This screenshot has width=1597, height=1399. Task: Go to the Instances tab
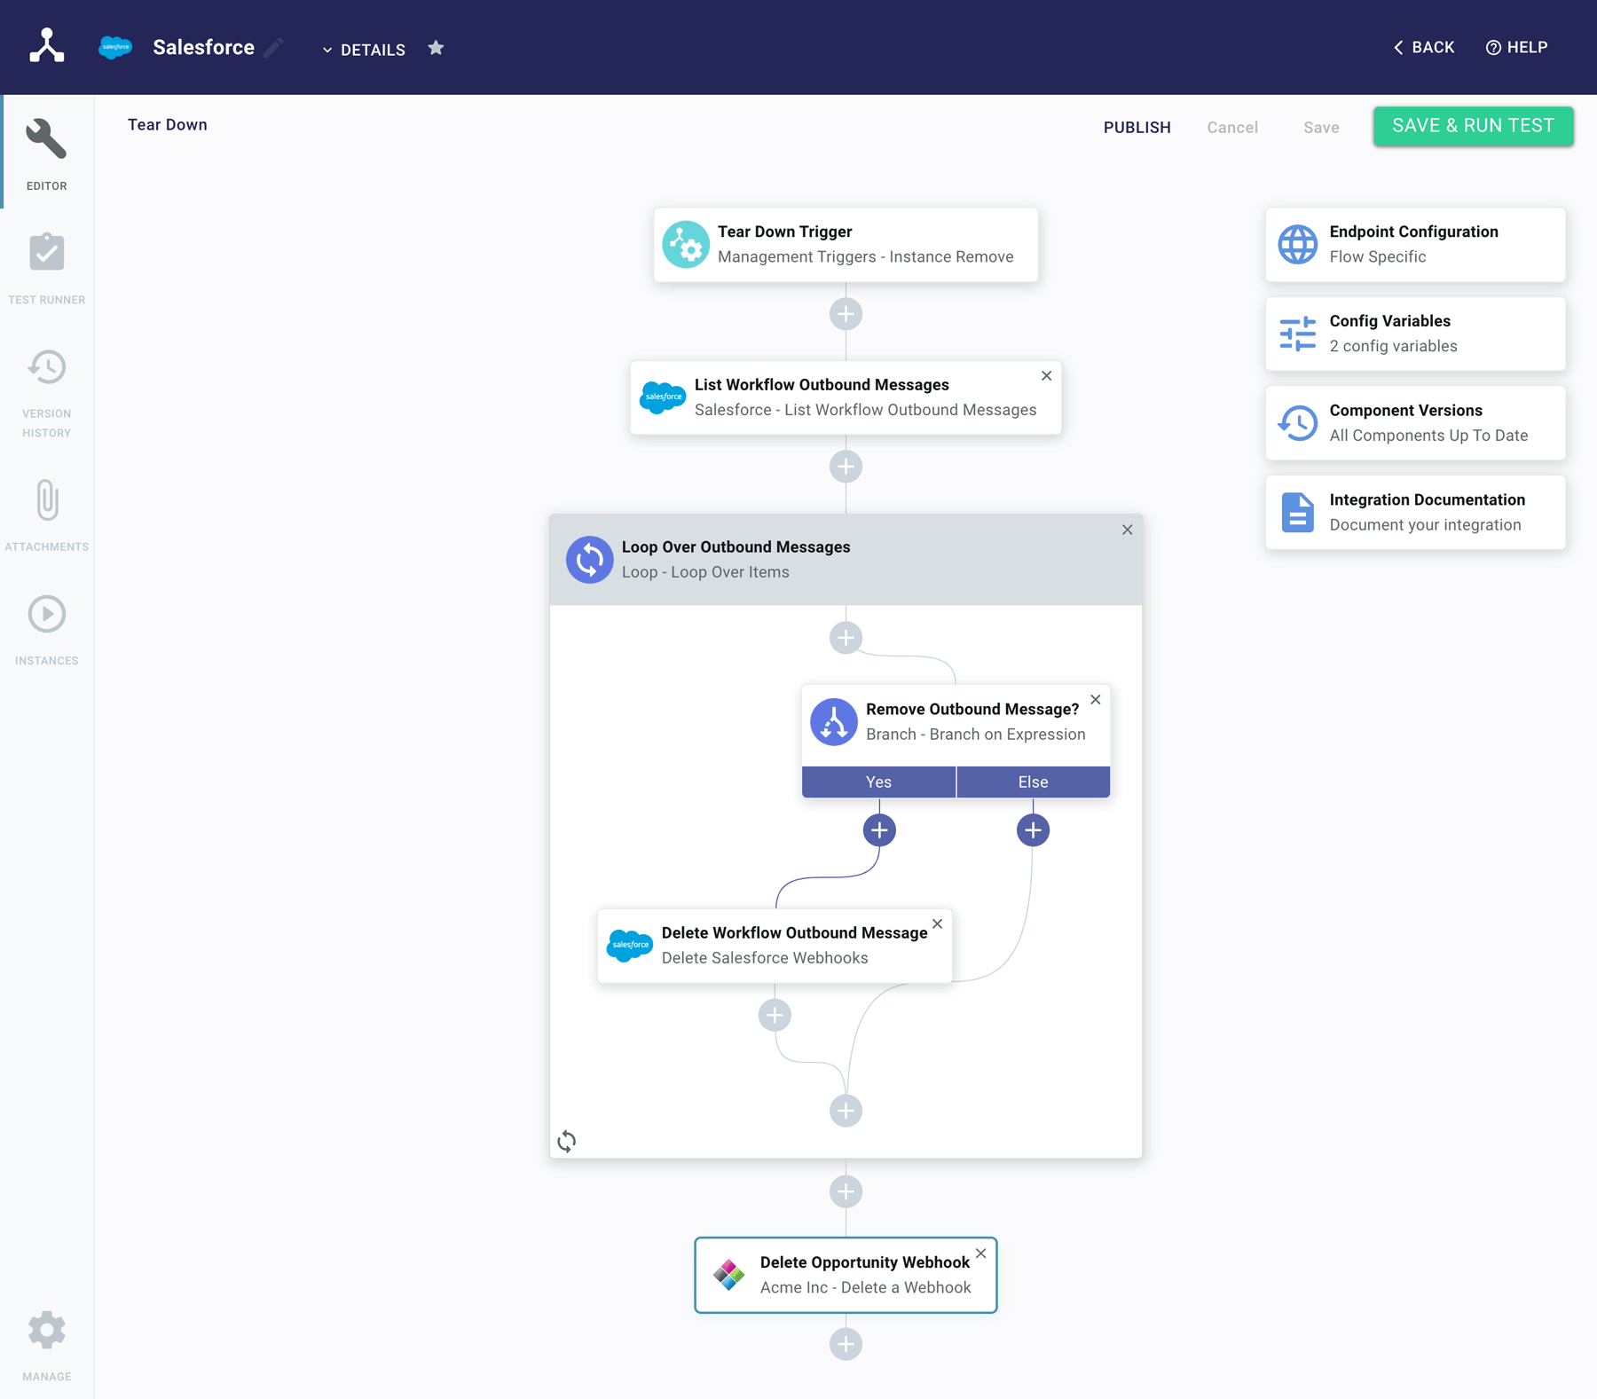click(47, 630)
